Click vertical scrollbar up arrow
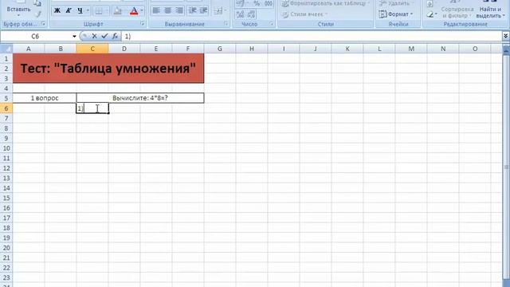 click(506, 50)
